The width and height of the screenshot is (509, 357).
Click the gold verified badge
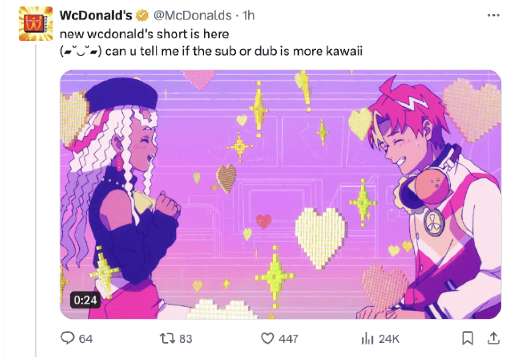[x=142, y=15]
